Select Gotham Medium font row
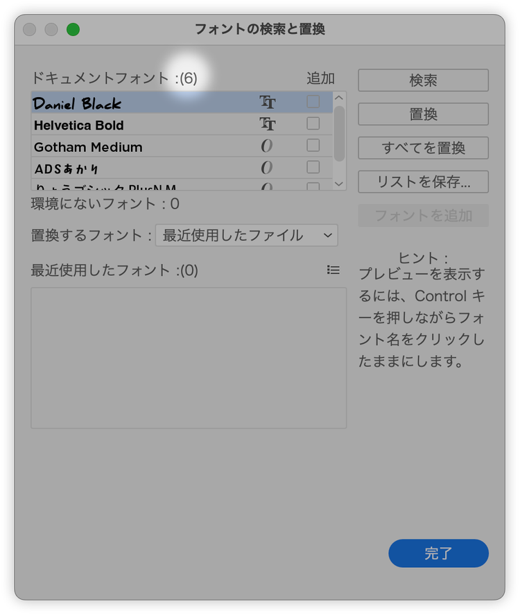Screen dimensions: 520x615 pos(88,147)
